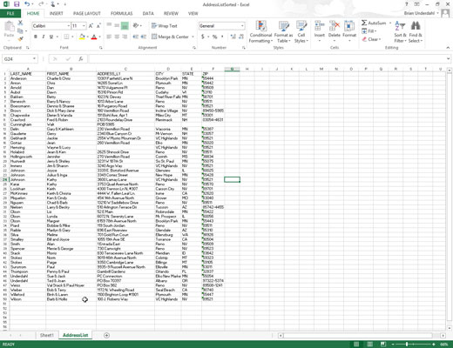This screenshot has height=348, width=453.
Task: Click the Merge & Center button
Action: 171,37
